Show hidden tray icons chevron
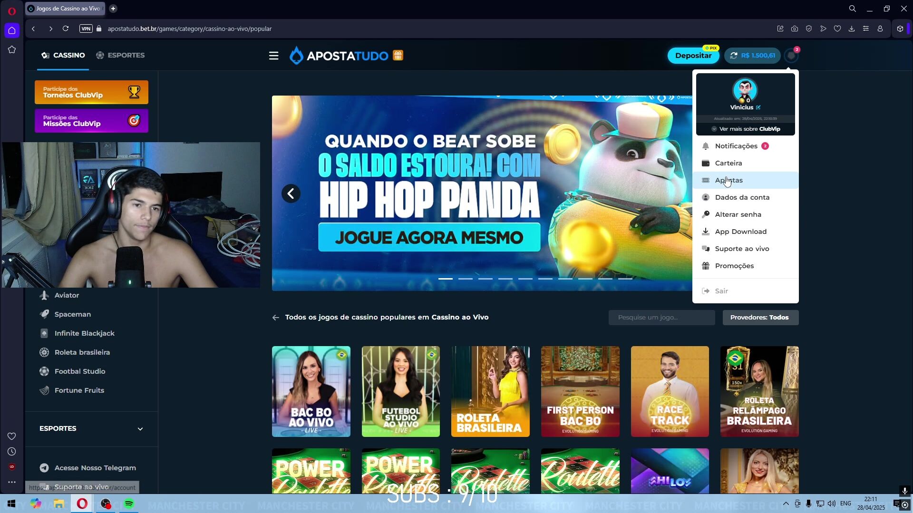Screen dimensions: 913x513 [786, 503]
